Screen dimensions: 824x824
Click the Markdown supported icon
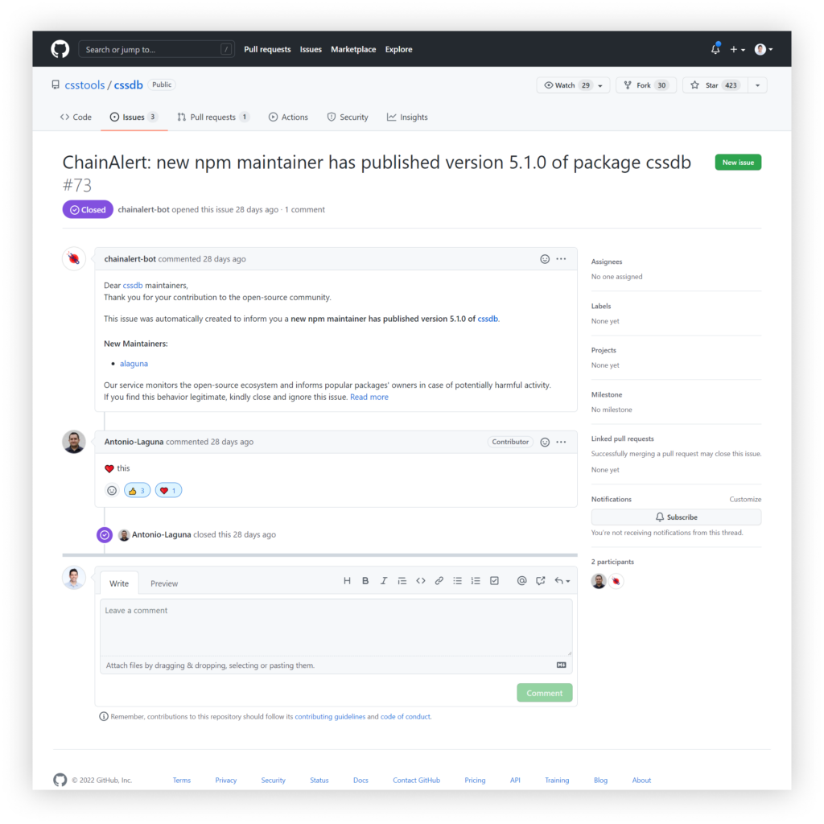pos(561,665)
